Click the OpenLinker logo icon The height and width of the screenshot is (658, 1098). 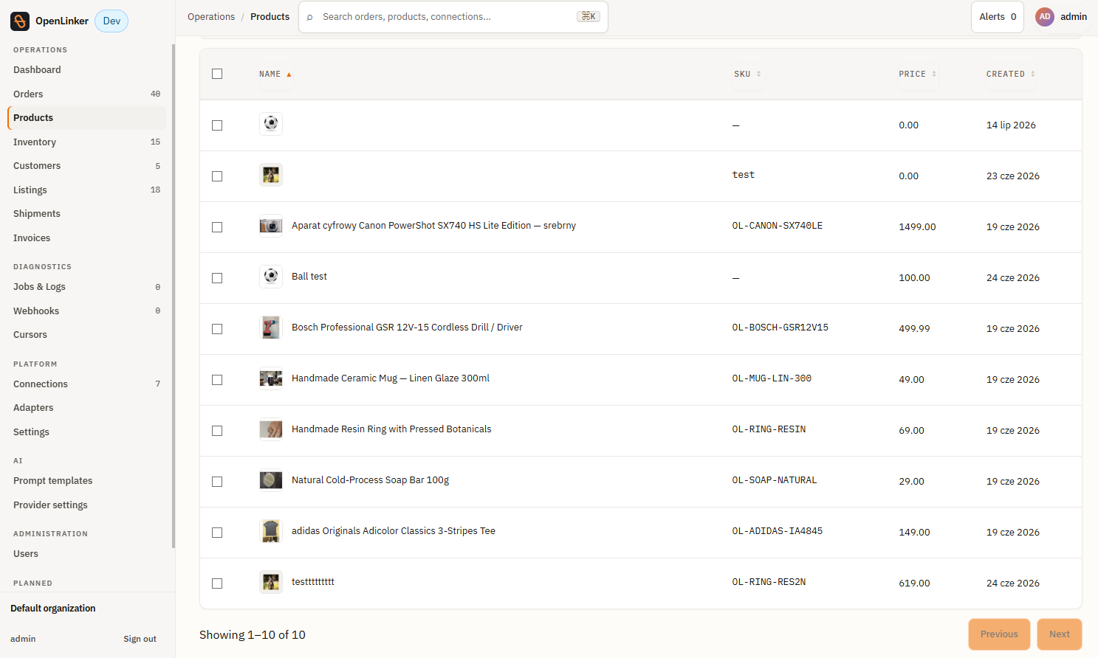point(20,21)
